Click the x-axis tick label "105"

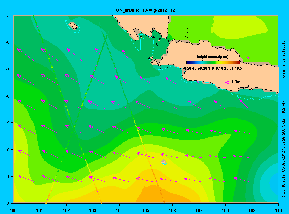pos(146,210)
